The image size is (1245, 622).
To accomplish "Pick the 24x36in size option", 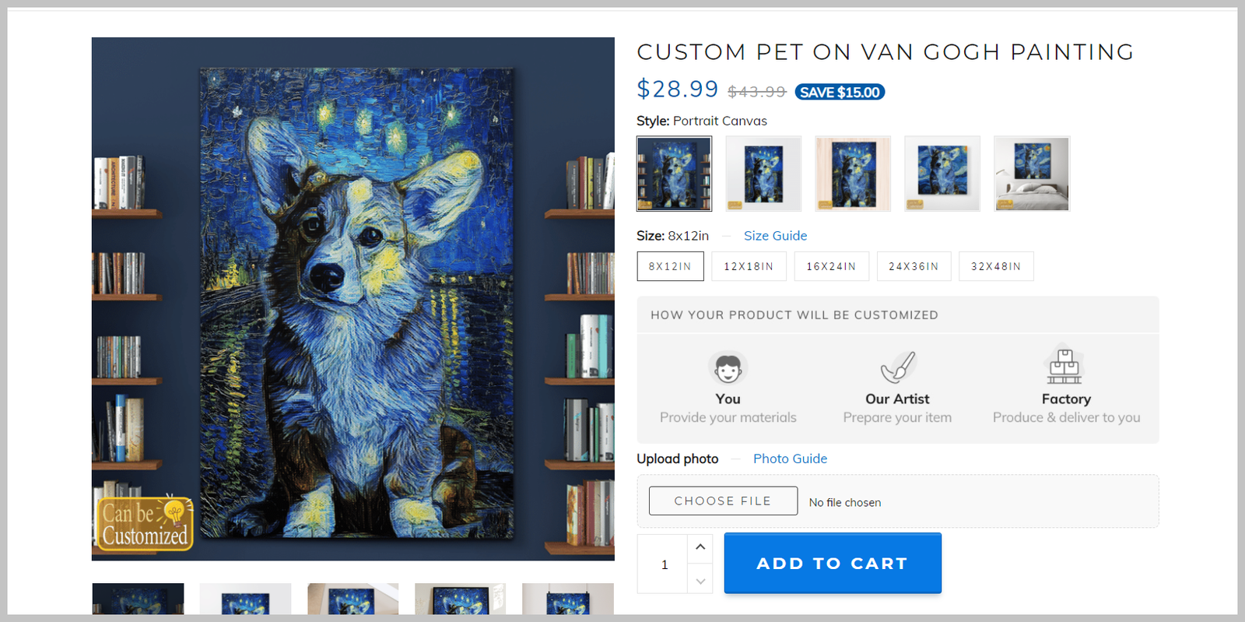I will (x=914, y=266).
